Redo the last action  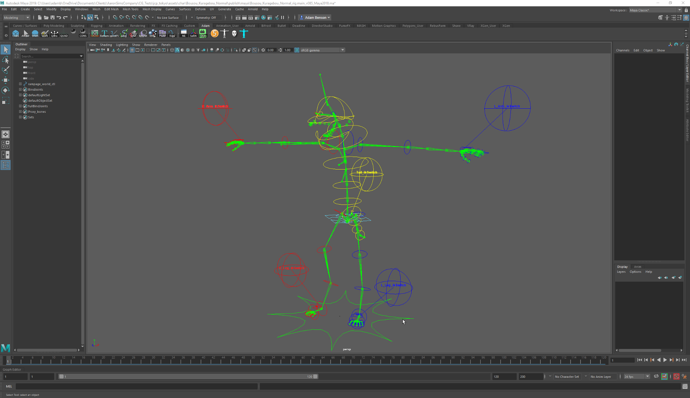(65, 17)
